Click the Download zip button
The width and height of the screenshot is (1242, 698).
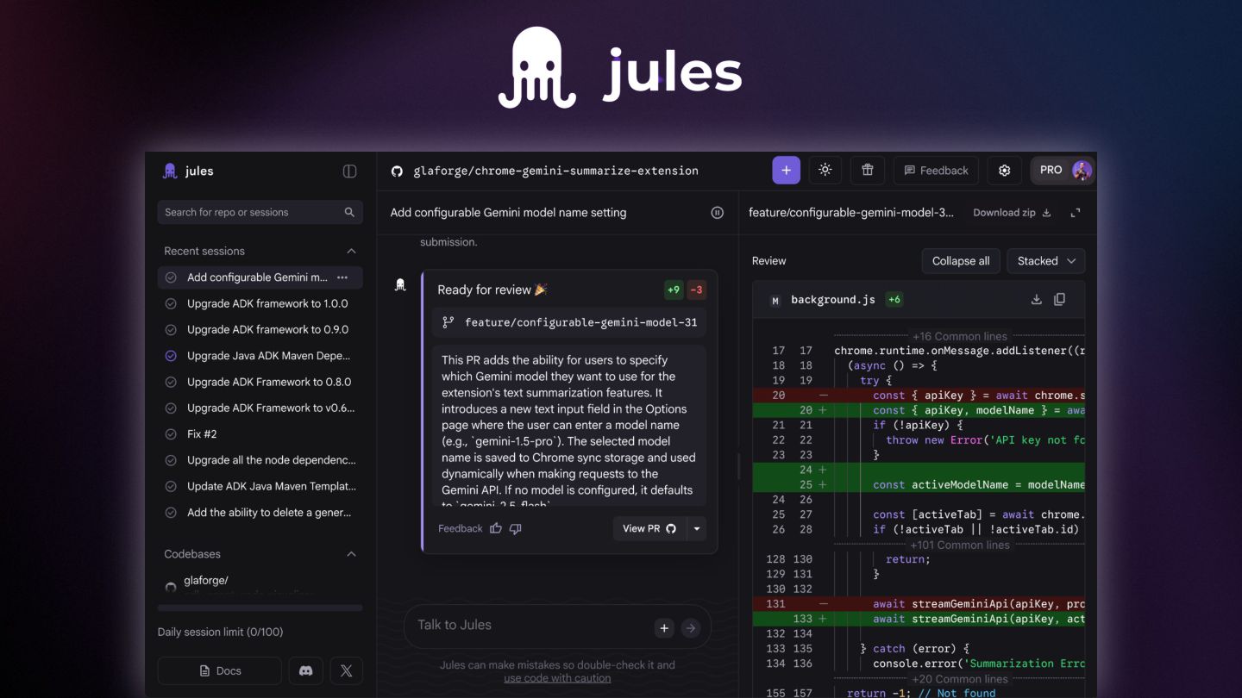(1012, 213)
